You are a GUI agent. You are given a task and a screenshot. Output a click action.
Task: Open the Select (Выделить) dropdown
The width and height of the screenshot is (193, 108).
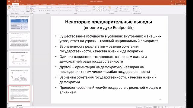(x=137, y=11)
